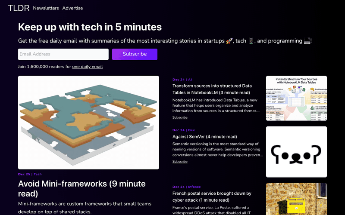345x215 pixels.
Task: Click the TLDR logo
Action: 18,8
